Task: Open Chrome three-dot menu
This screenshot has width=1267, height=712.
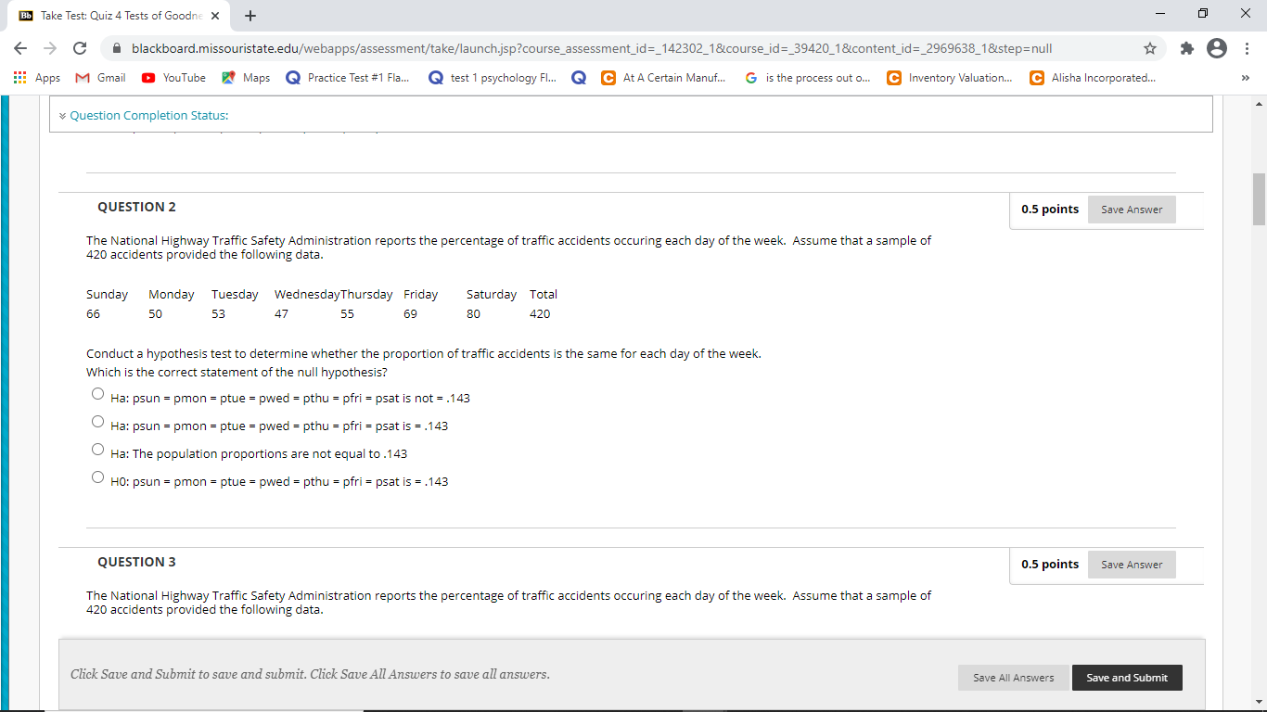Action: (x=1248, y=48)
